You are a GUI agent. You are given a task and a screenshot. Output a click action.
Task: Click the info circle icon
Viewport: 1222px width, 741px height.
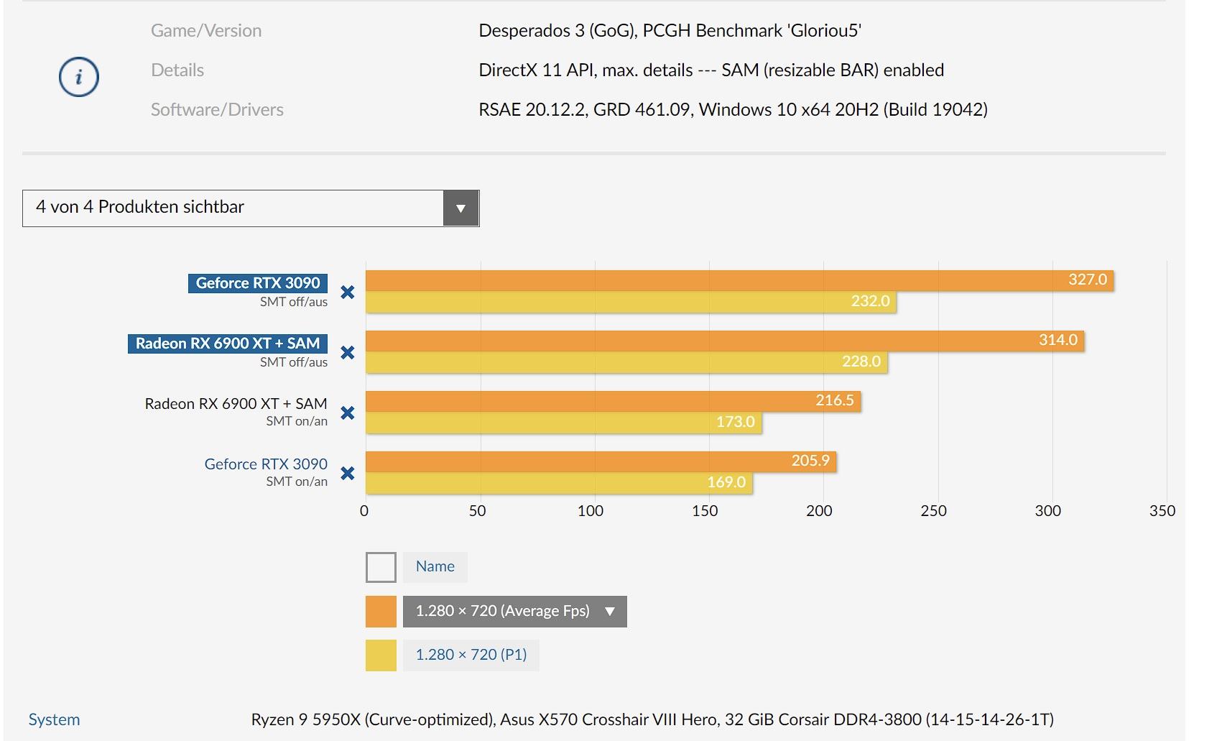click(x=78, y=77)
